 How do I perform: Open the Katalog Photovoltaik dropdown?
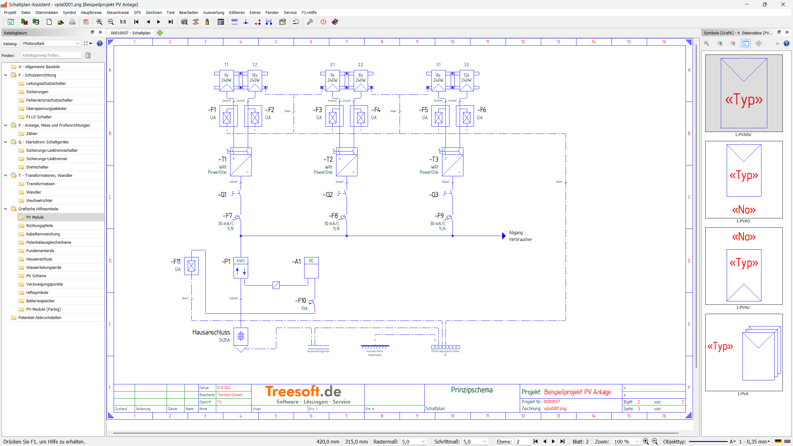pyautogui.click(x=77, y=44)
